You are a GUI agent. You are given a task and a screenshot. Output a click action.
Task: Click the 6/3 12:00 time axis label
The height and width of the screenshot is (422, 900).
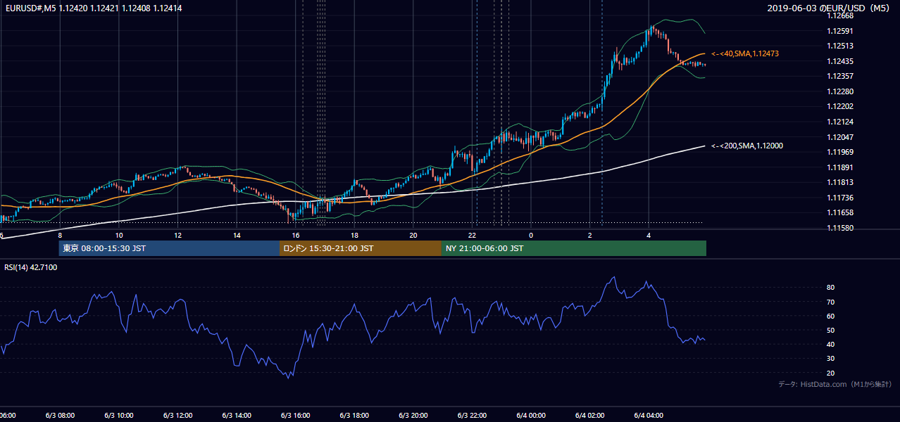[177, 415]
